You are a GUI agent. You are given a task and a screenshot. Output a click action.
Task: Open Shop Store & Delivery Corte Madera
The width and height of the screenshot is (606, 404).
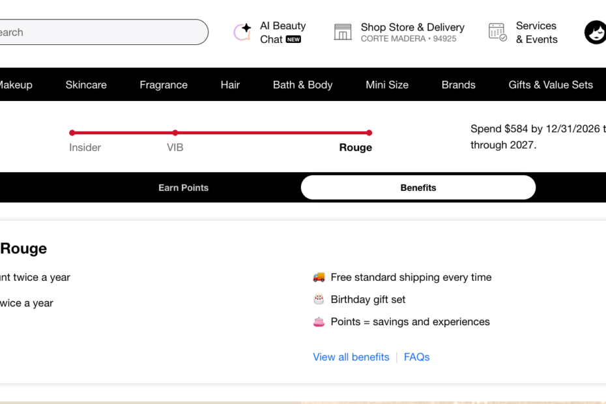click(412, 32)
